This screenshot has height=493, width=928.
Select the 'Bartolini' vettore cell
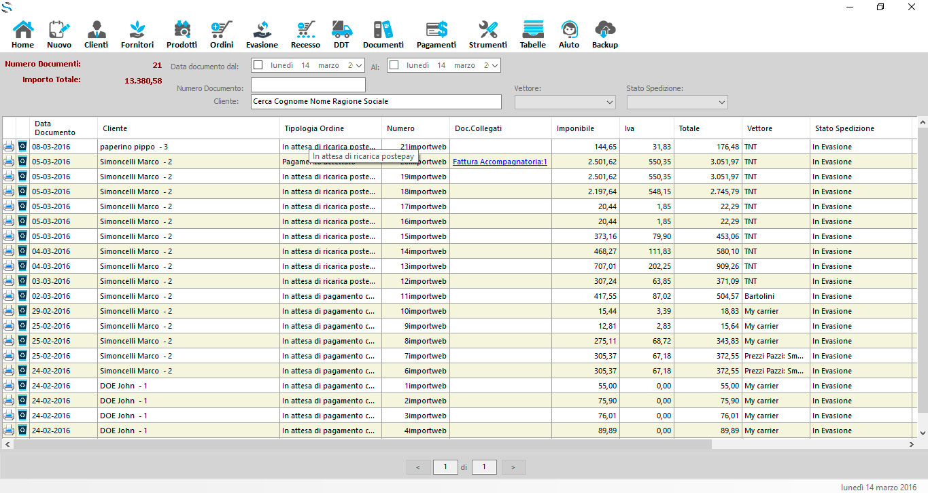click(x=776, y=296)
